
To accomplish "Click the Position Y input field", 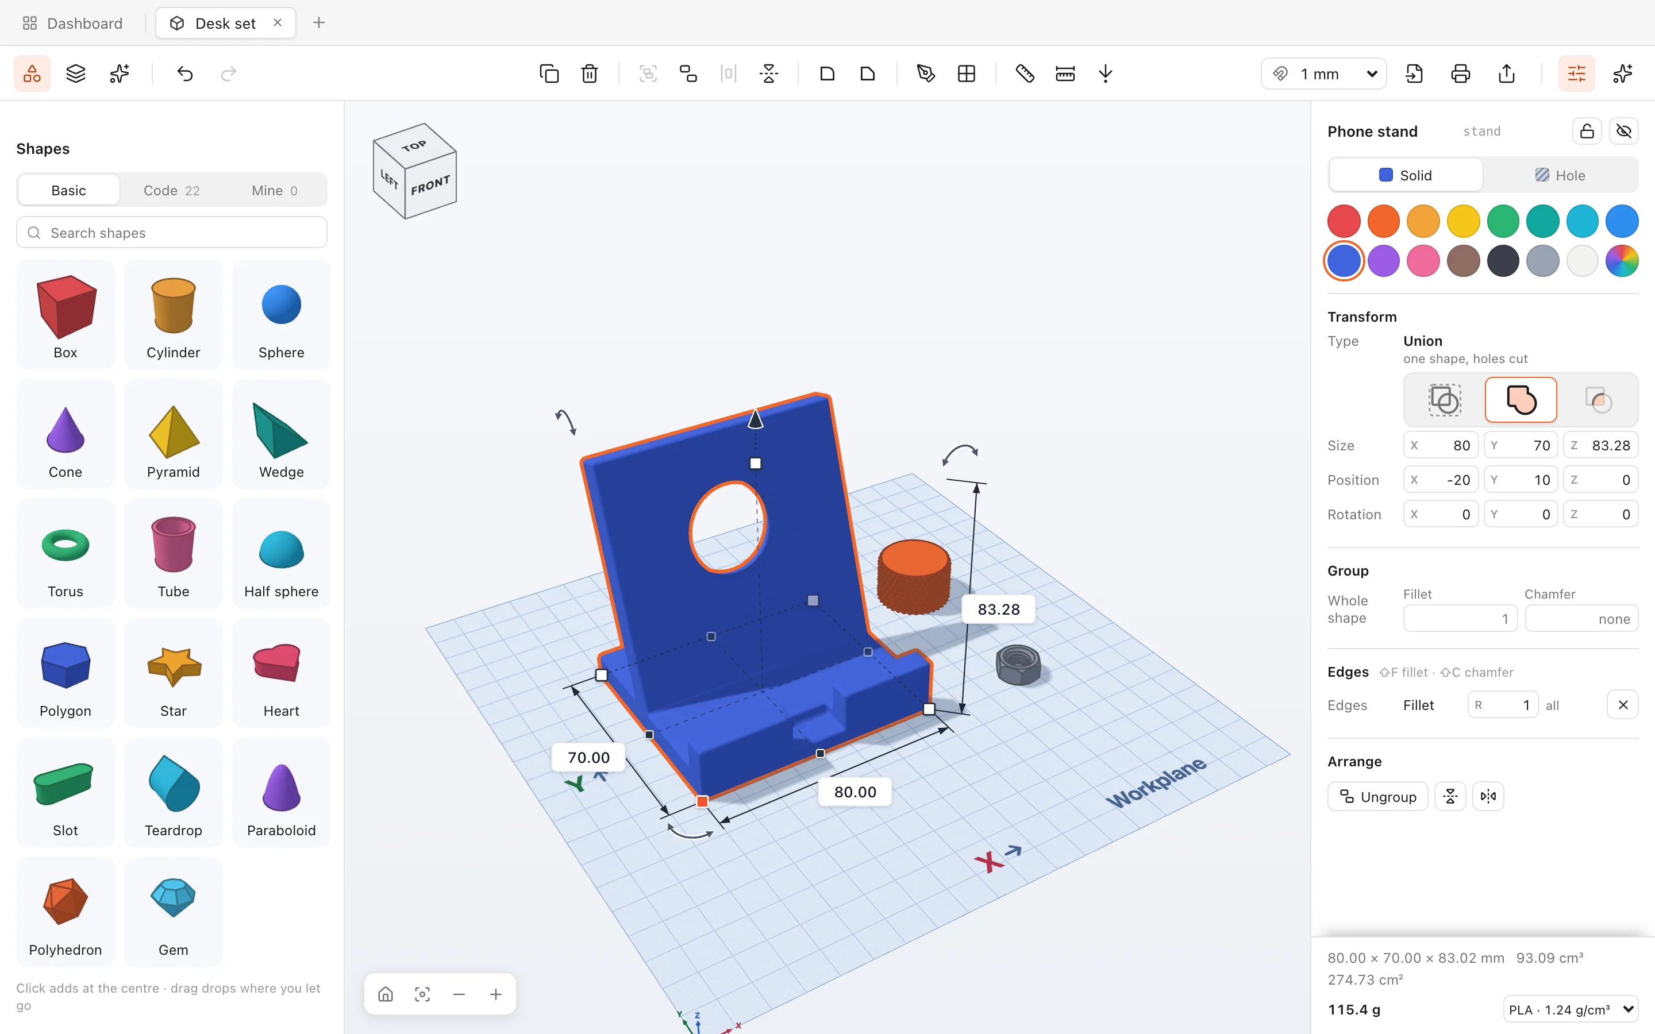I will click(x=1521, y=480).
